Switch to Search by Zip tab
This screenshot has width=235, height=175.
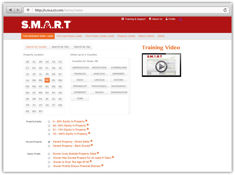[x=82, y=47]
